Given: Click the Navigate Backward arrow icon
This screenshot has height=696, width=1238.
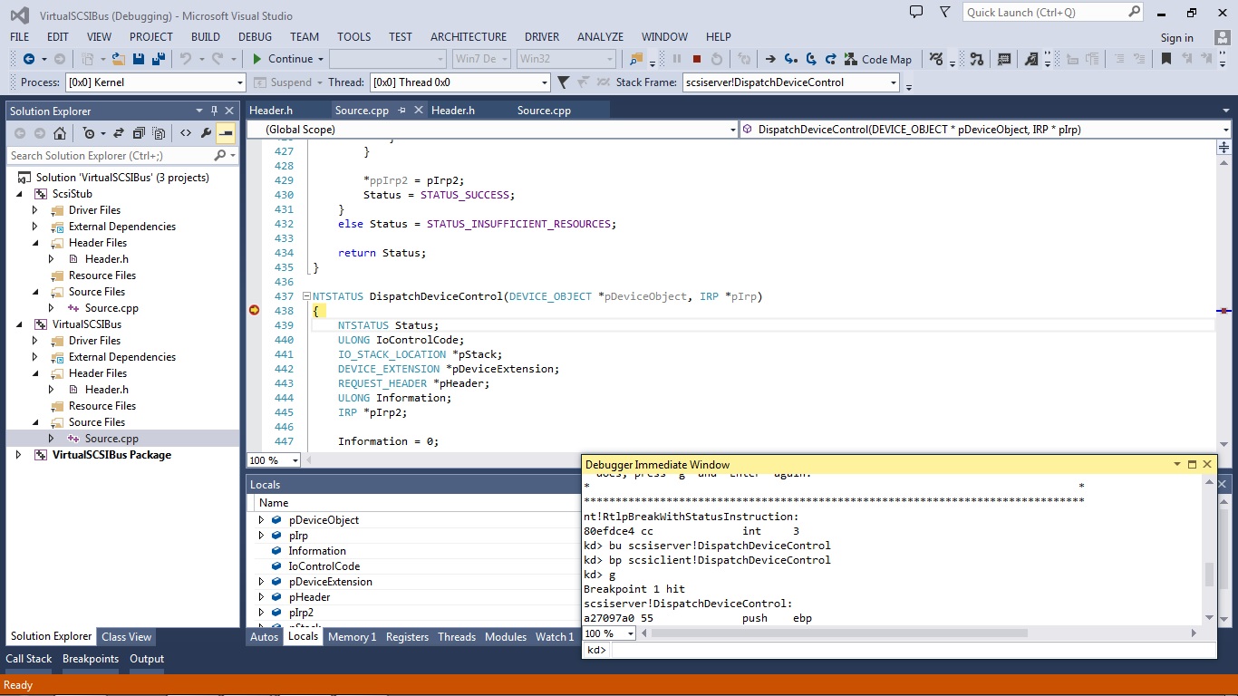Looking at the screenshot, I should coord(28,59).
